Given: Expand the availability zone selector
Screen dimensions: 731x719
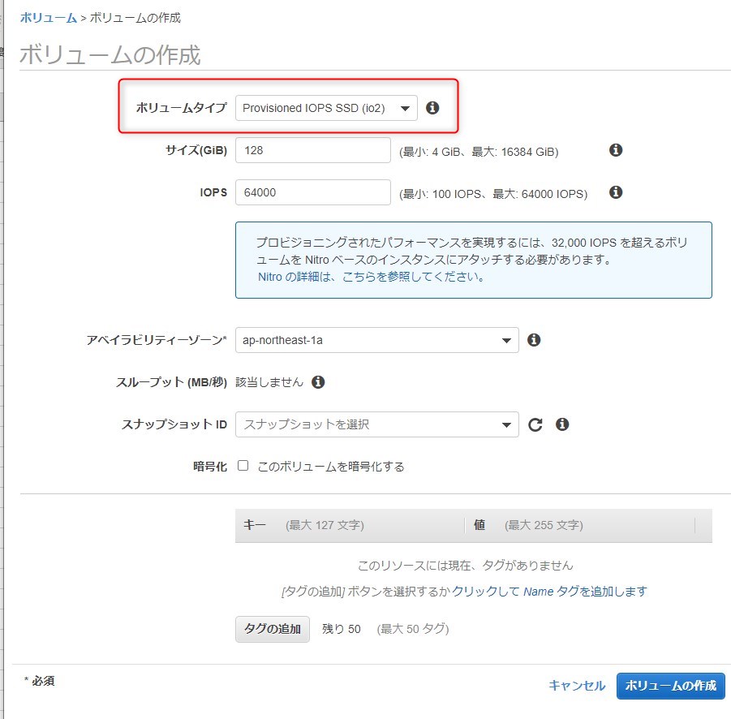Looking at the screenshot, I should coord(376,340).
